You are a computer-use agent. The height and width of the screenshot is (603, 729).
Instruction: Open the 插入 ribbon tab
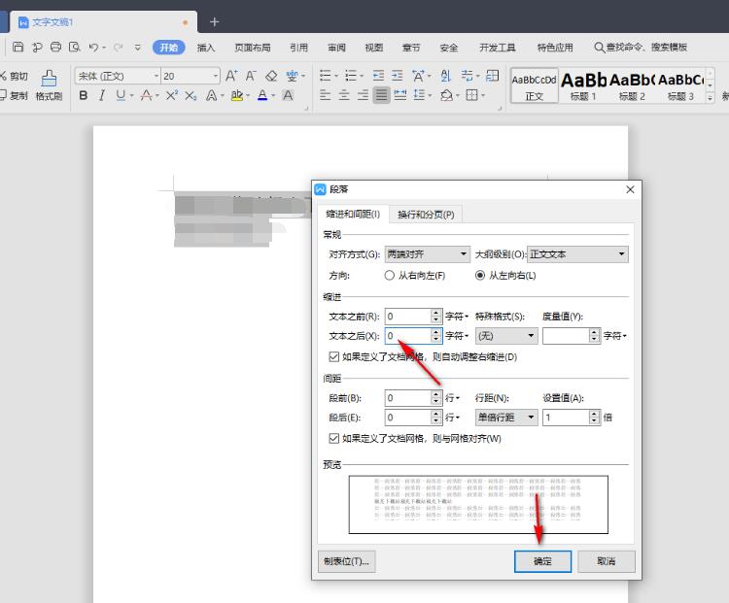point(205,48)
